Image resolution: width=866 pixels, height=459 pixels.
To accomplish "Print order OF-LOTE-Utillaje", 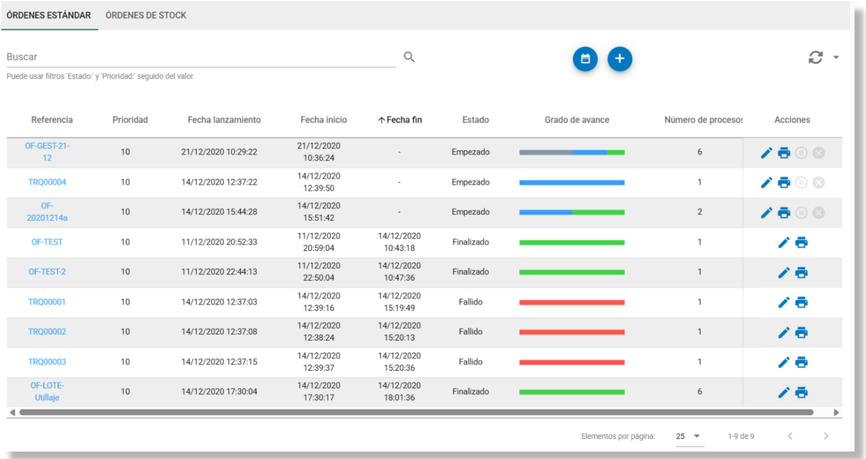I will (x=802, y=392).
